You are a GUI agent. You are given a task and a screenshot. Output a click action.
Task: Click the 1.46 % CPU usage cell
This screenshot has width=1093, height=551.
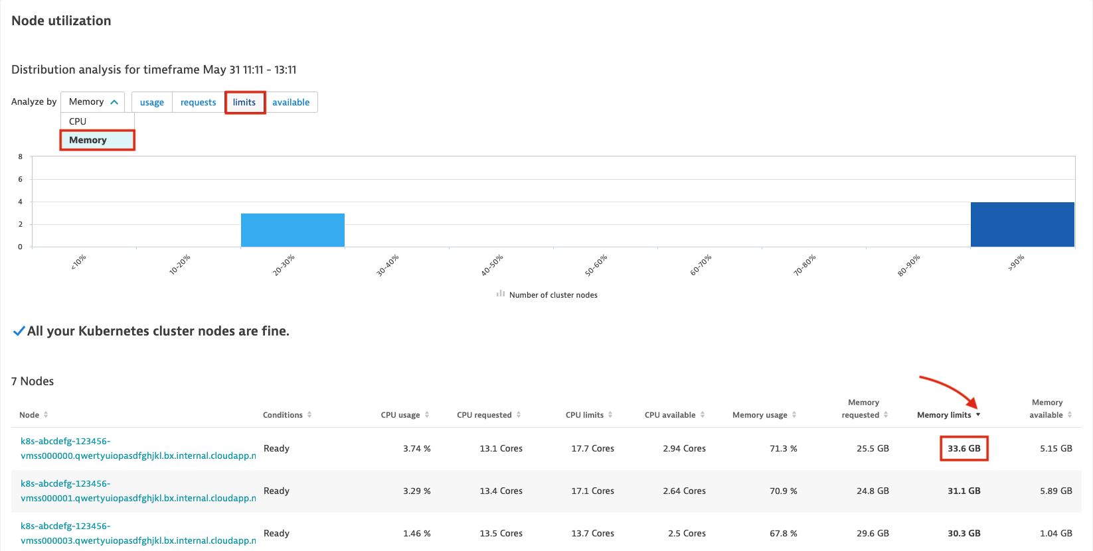coord(417,533)
